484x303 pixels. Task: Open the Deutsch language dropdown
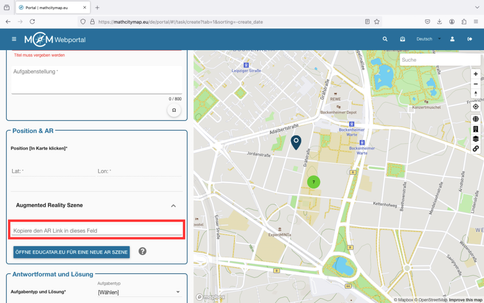(428, 39)
